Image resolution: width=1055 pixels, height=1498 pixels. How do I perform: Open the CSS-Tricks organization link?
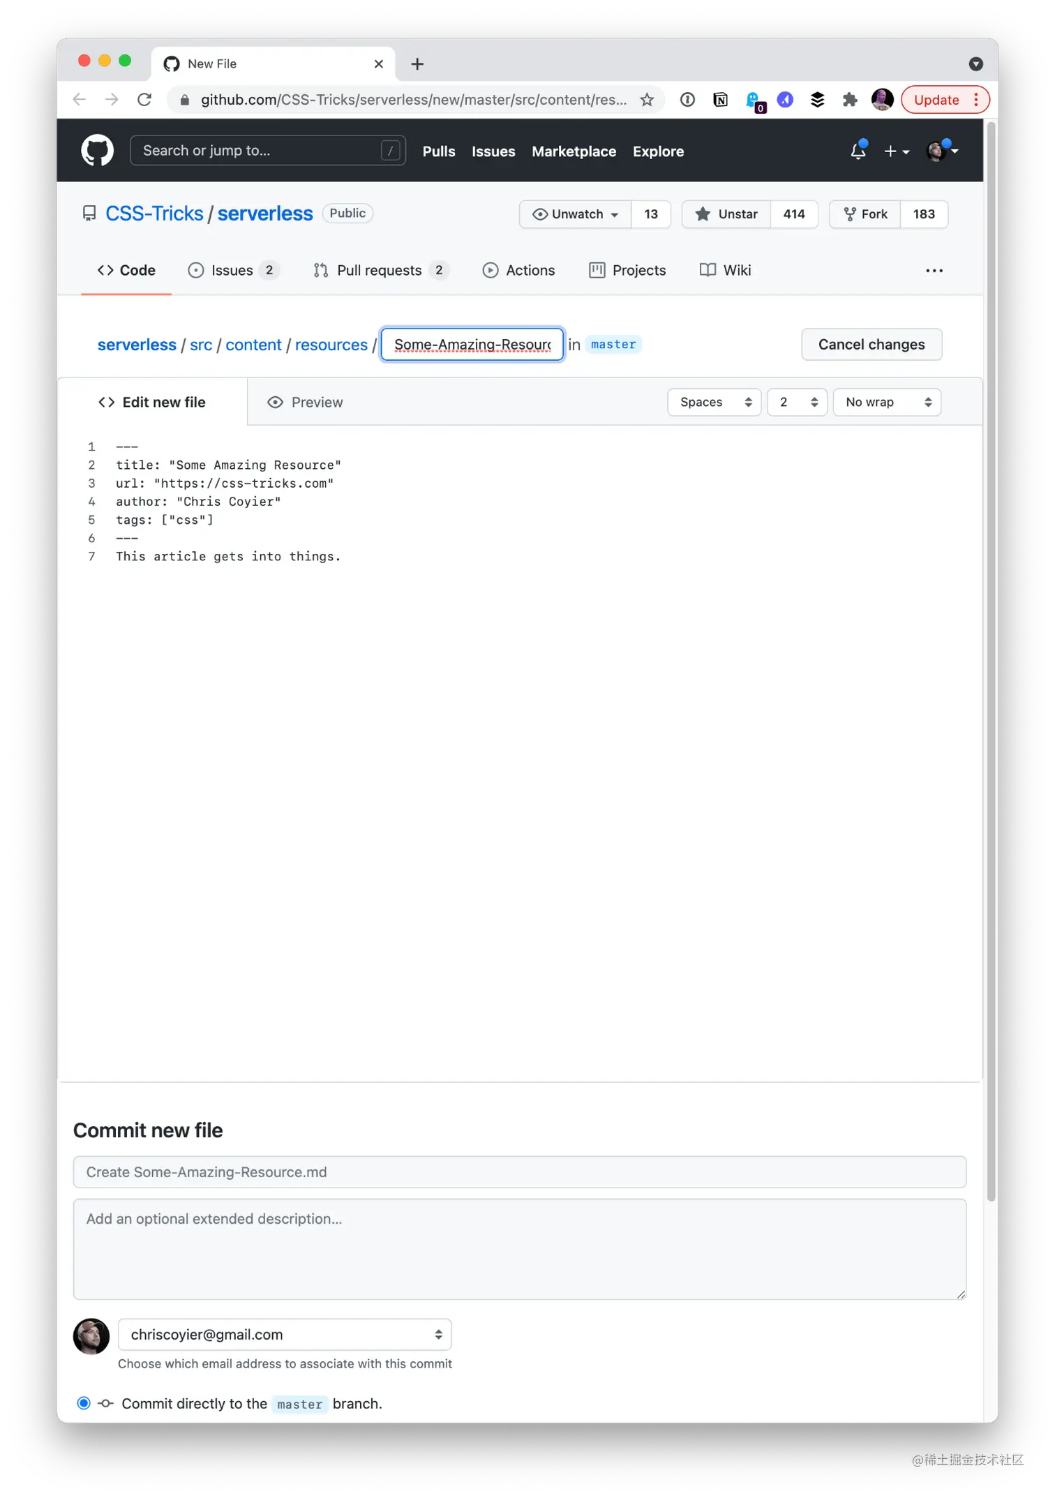pyautogui.click(x=154, y=214)
